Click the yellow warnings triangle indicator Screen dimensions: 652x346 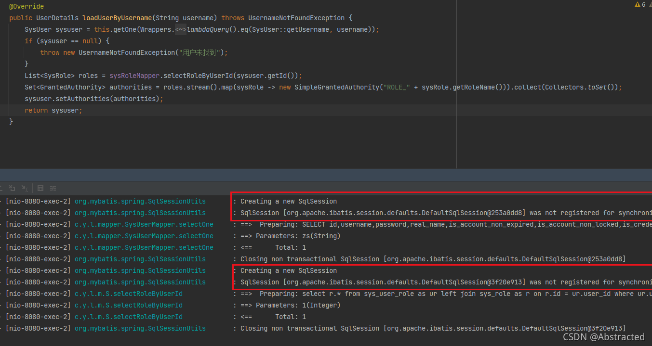[637, 4]
